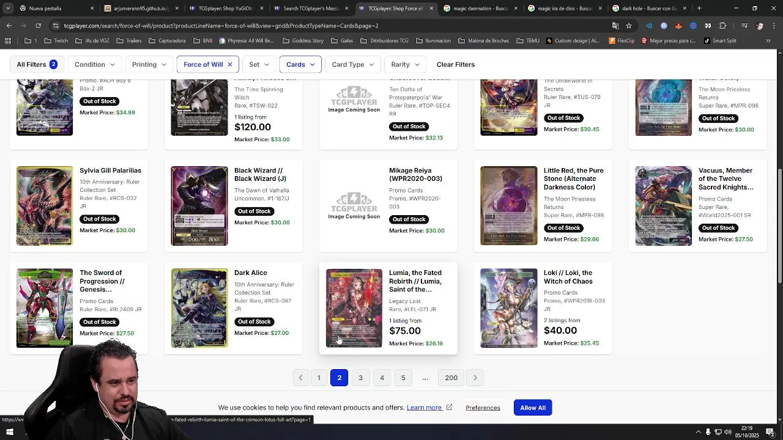The width and height of the screenshot is (783, 440).
Task: Show hidden system tray icons
Action: [x=698, y=432]
